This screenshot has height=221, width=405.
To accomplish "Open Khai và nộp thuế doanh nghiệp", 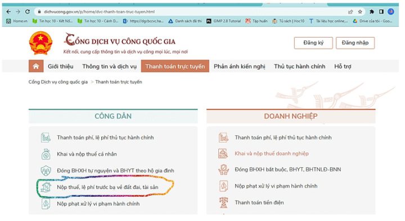I will (272, 154).
